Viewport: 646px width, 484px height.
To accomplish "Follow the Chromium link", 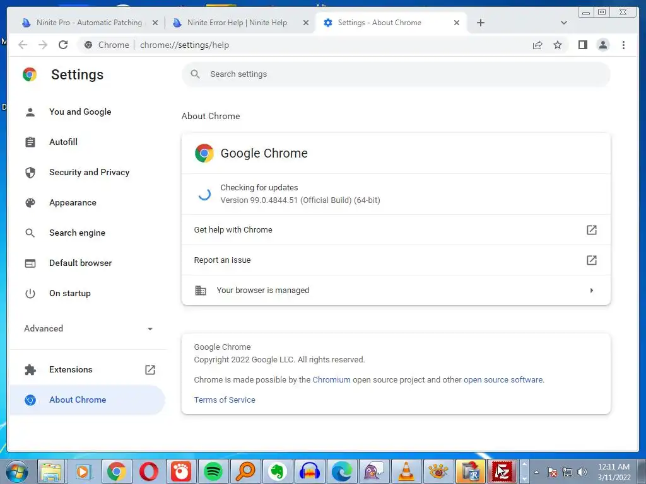I will (331, 379).
